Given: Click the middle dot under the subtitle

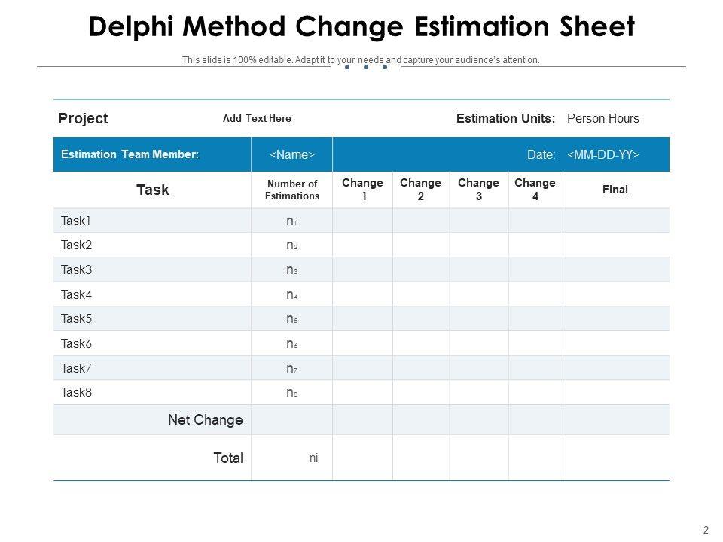Looking at the screenshot, I should (x=366, y=67).
